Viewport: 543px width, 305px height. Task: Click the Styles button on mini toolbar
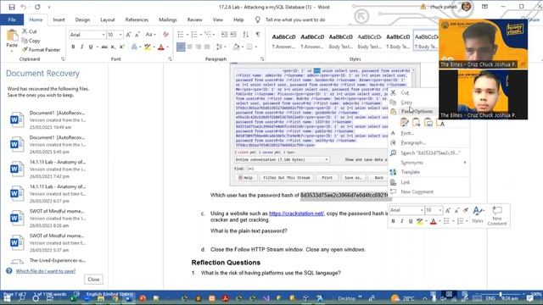click(478, 214)
